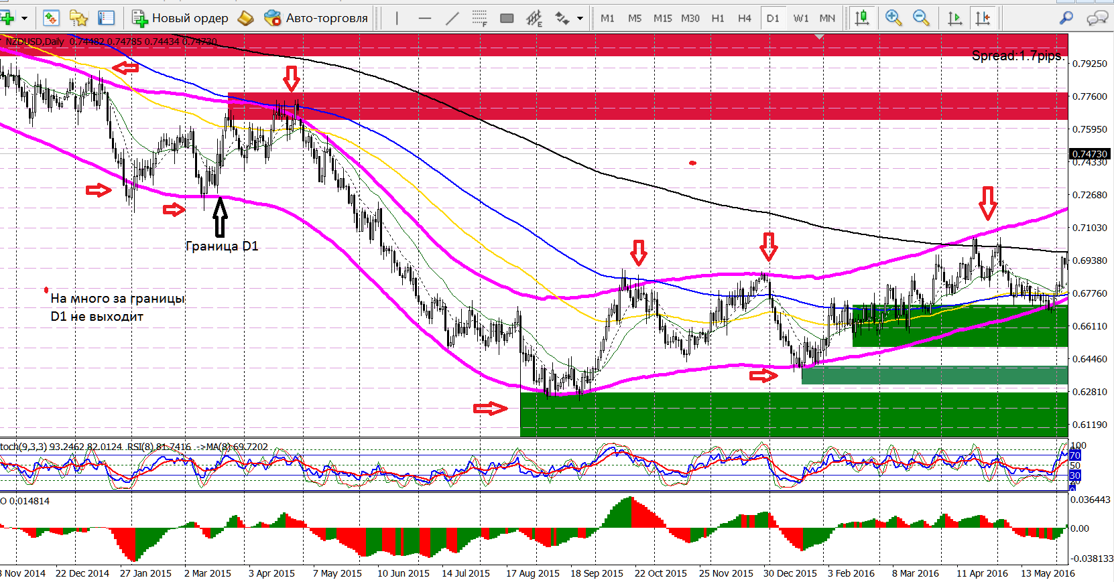The width and height of the screenshot is (1114, 582).
Task: Select the 'На много за границы' text label
Action: (118, 298)
